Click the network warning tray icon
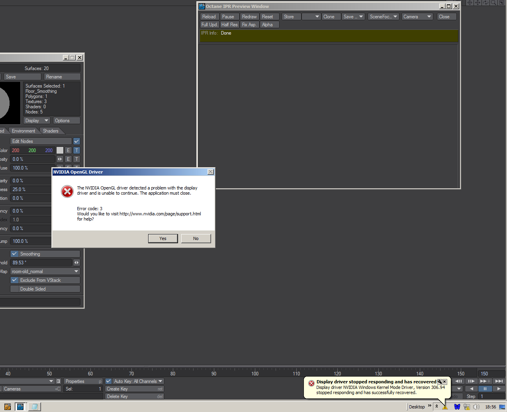This screenshot has width=507, height=412. 466,407
